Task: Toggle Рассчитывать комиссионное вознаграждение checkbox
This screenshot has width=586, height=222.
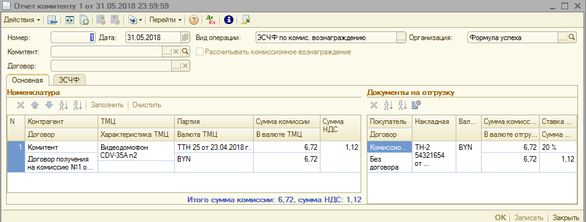Action: tap(199, 52)
